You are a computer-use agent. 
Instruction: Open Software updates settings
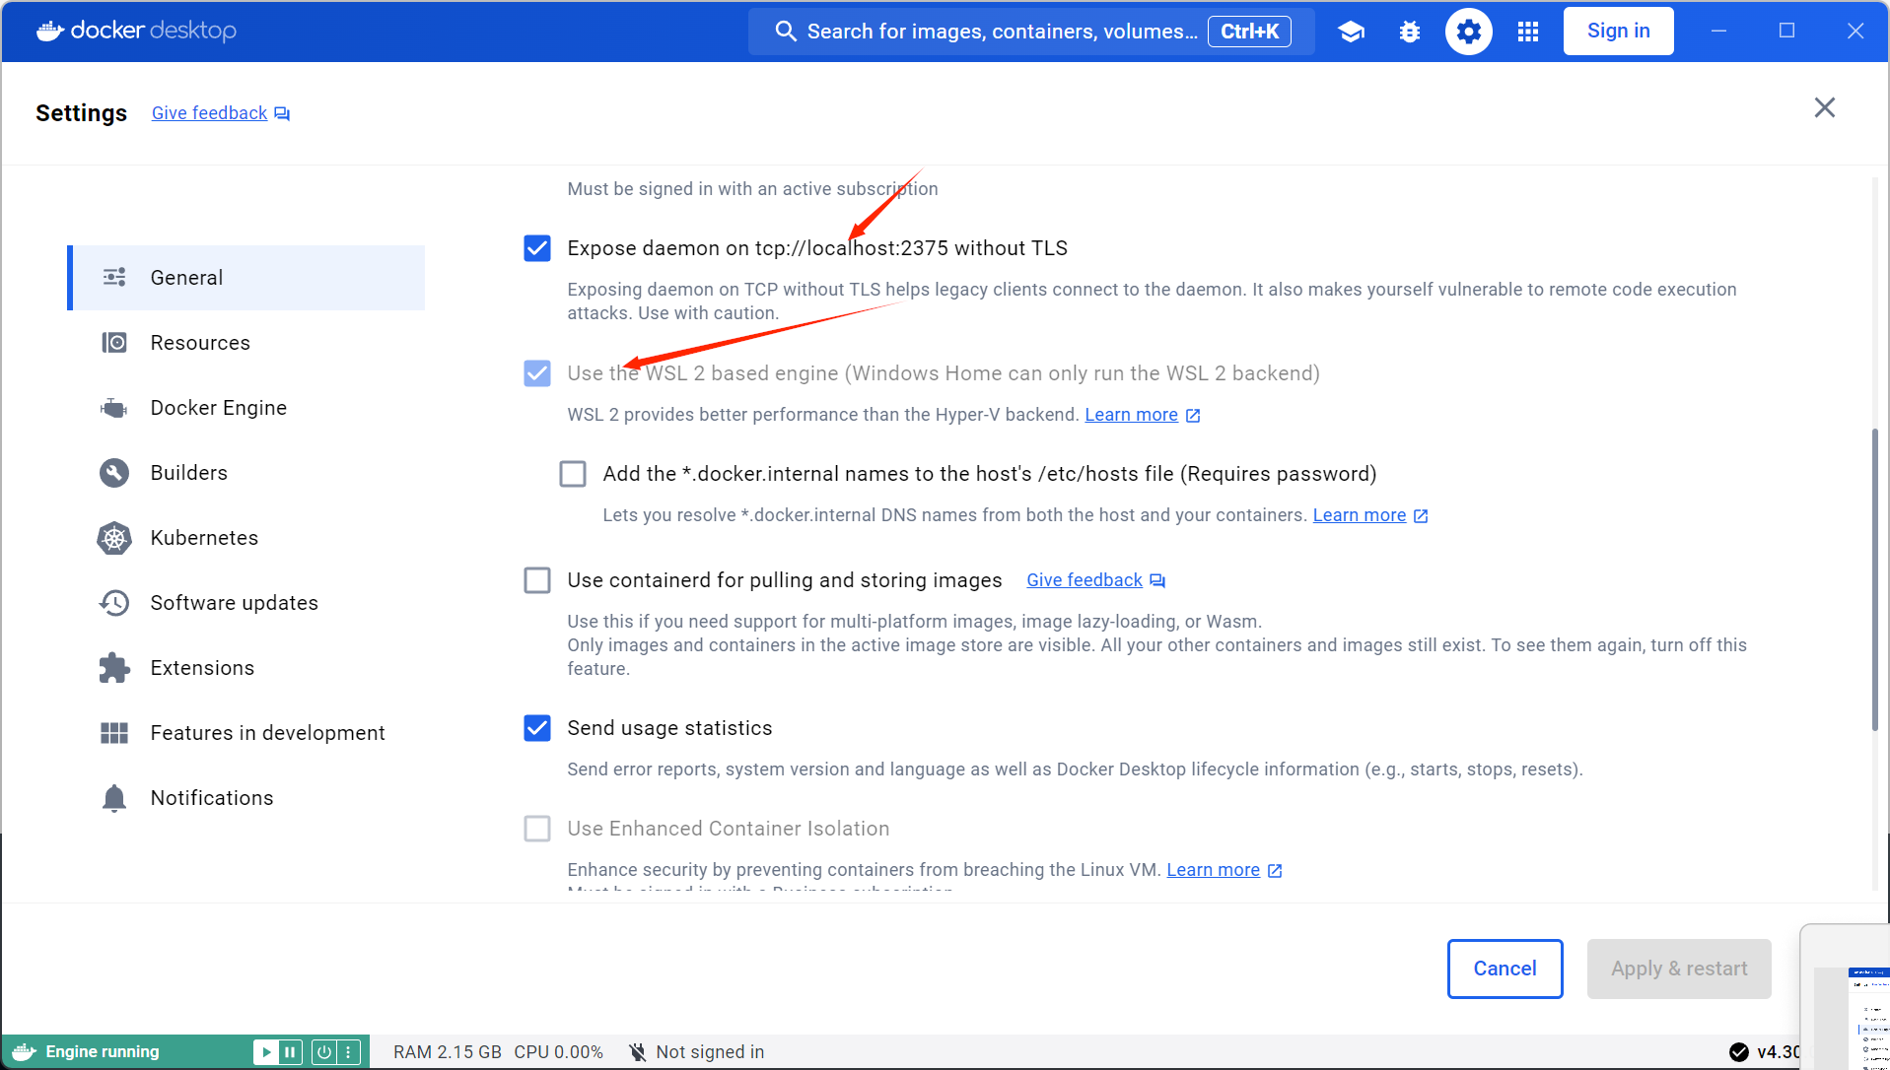tap(246, 603)
